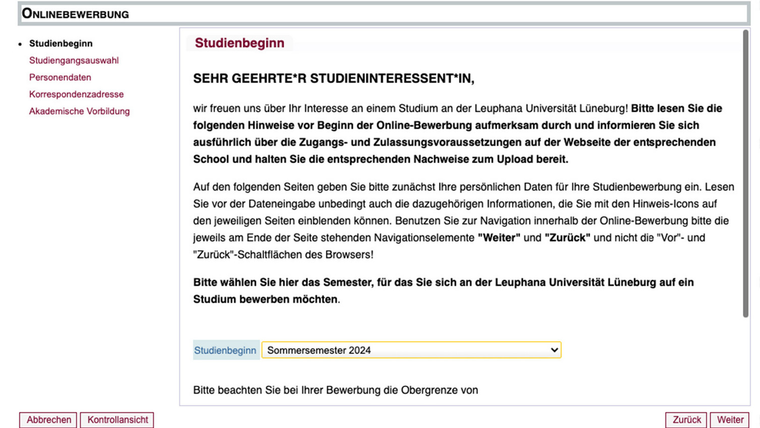Open the Kontrollansicht overview
Image resolution: width=760 pixels, height=428 pixels.
(x=117, y=420)
